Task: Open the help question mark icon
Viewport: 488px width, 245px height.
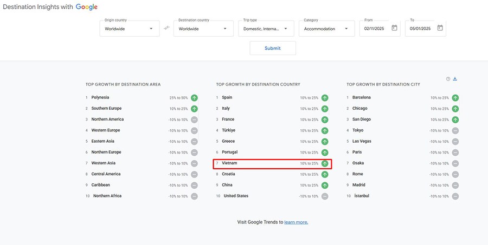Action: click(448, 79)
